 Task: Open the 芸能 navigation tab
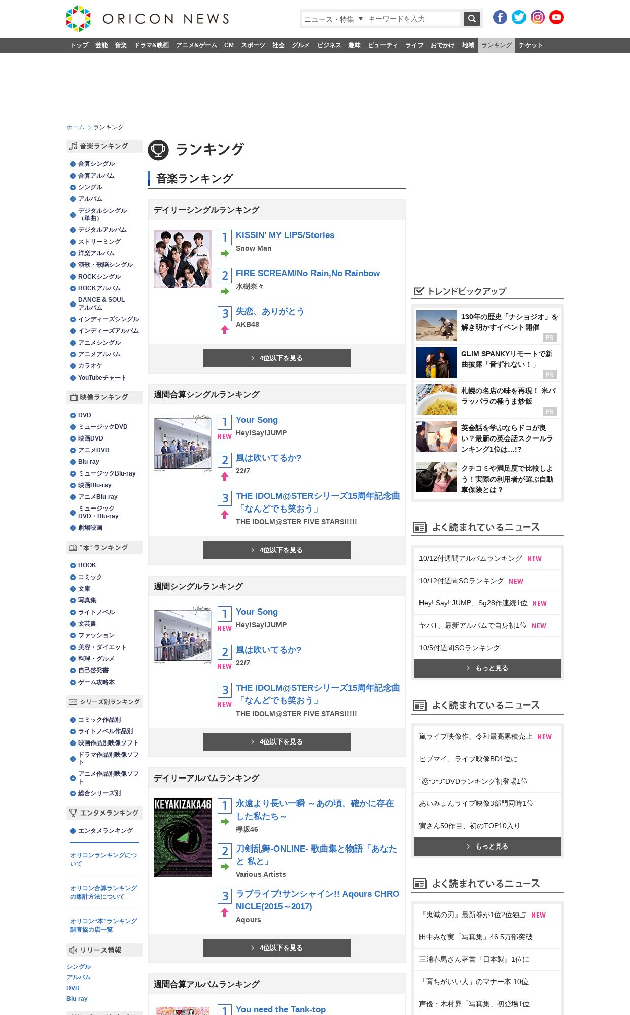pyautogui.click(x=101, y=45)
